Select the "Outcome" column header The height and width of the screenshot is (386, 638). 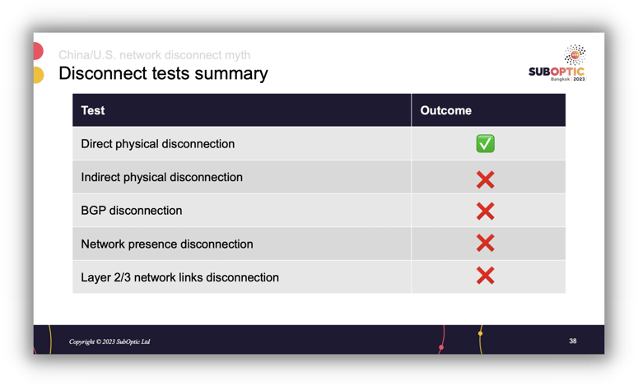point(445,110)
